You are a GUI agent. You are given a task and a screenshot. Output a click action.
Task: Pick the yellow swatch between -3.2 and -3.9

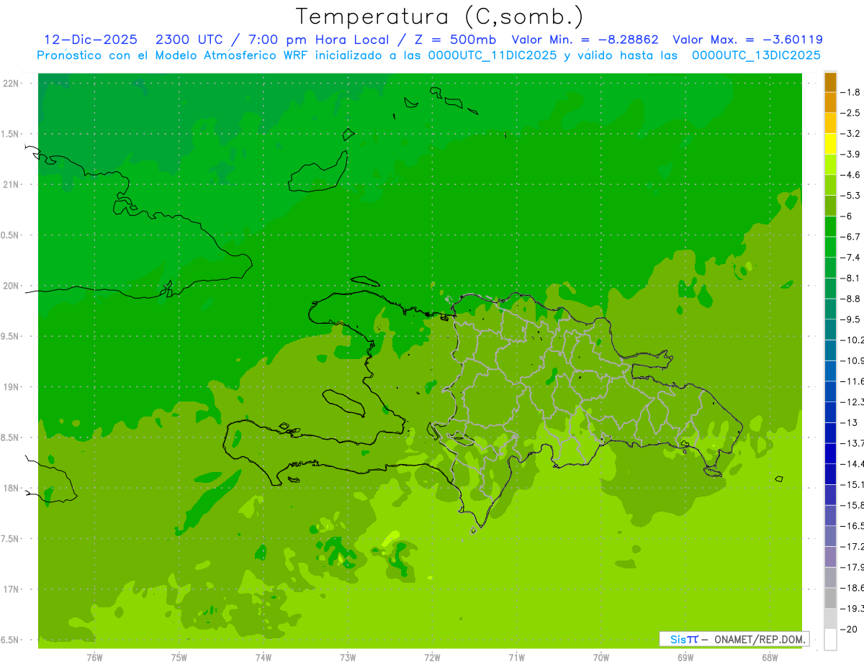tap(830, 144)
